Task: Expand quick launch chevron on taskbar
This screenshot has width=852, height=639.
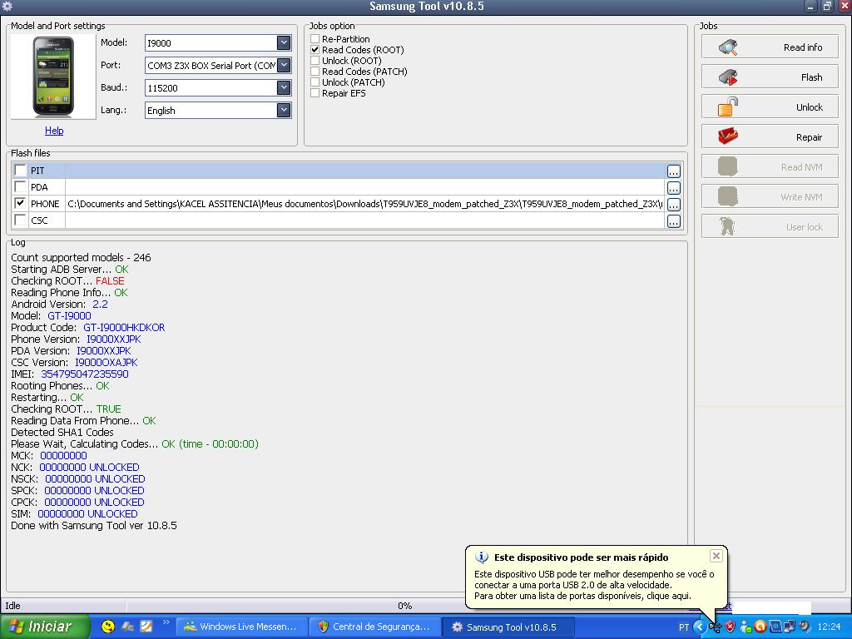Action: tap(166, 622)
